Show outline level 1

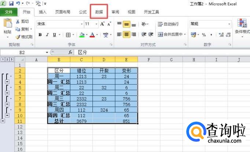point(3,59)
